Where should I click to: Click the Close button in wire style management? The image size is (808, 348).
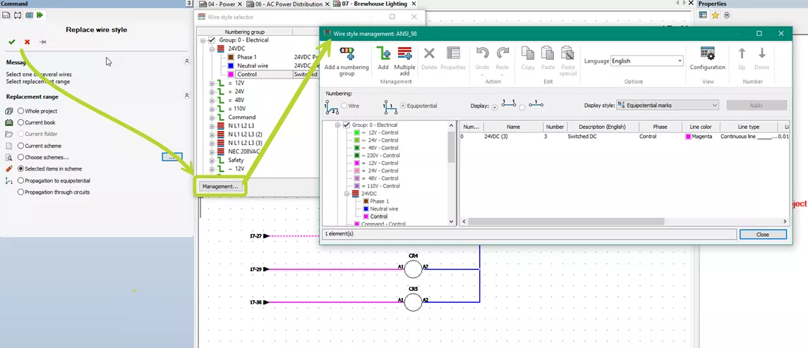pos(762,235)
